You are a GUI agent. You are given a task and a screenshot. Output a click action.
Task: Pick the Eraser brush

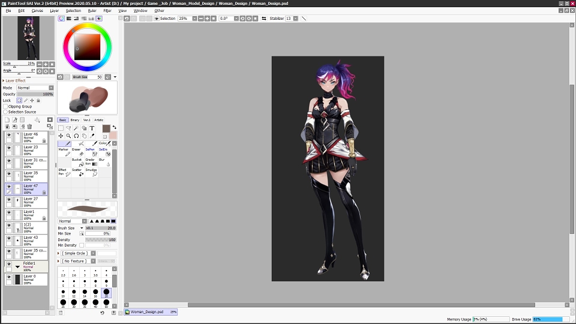(x=78, y=152)
